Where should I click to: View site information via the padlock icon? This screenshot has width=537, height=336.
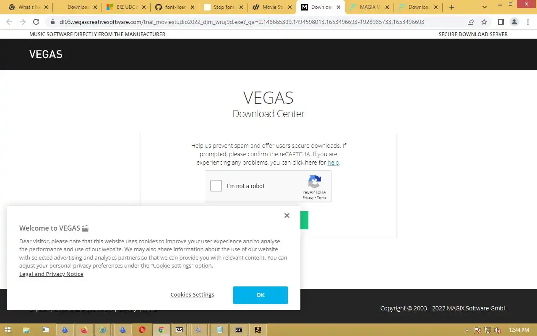click(53, 22)
